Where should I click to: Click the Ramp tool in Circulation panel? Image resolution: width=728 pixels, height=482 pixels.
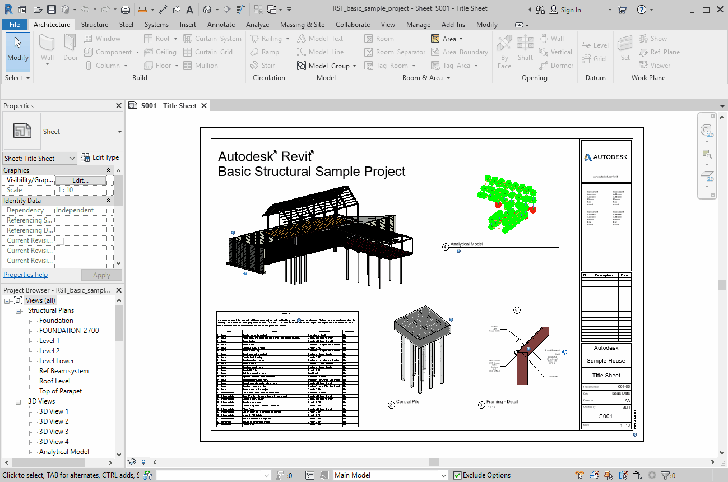264,52
